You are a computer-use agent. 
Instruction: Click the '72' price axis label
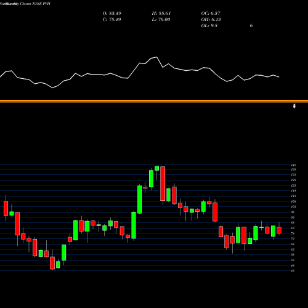click(x=293, y=239)
